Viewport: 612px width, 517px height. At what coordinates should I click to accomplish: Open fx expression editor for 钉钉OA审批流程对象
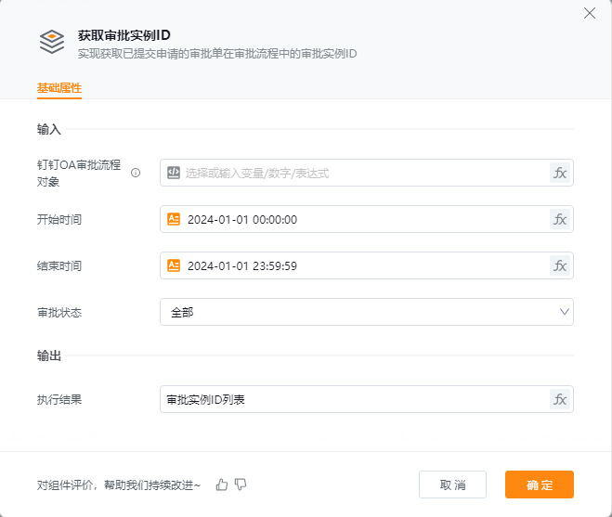(560, 173)
